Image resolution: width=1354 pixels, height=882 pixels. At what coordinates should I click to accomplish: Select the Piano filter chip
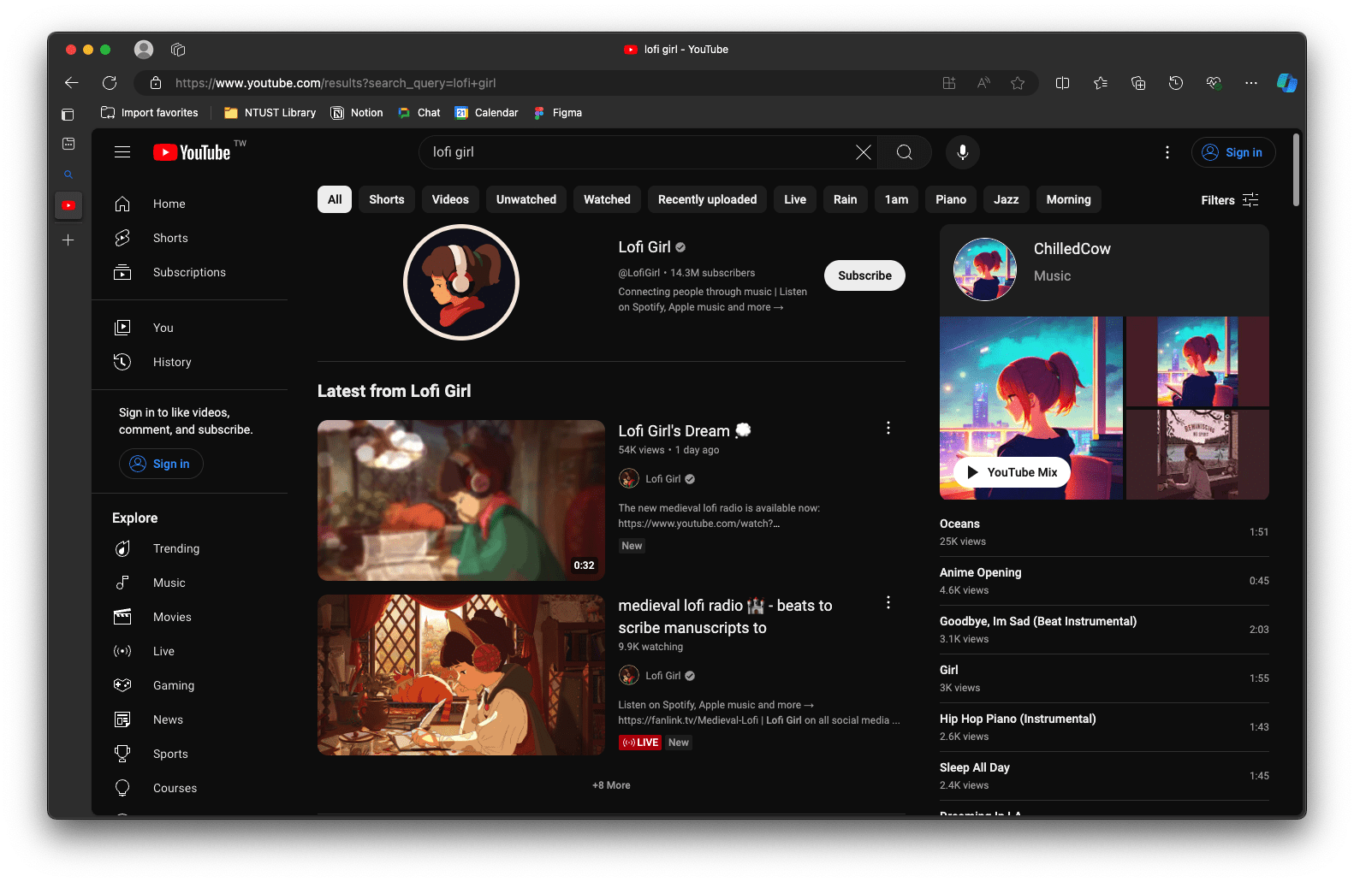click(x=951, y=199)
